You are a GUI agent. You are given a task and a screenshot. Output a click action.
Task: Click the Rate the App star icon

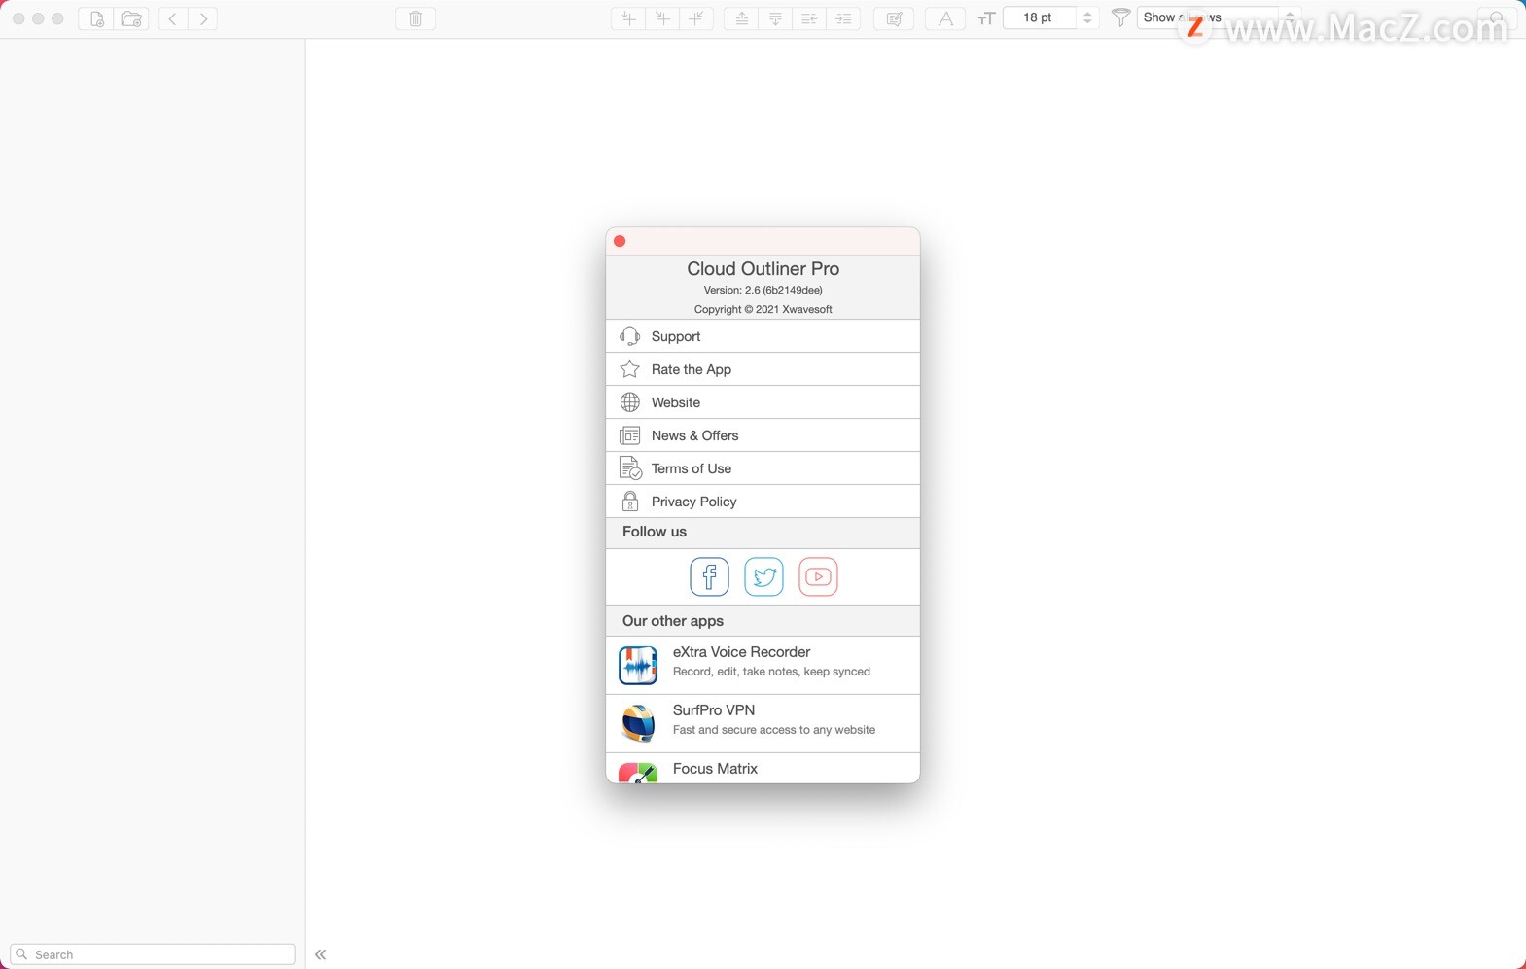point(630,369)
